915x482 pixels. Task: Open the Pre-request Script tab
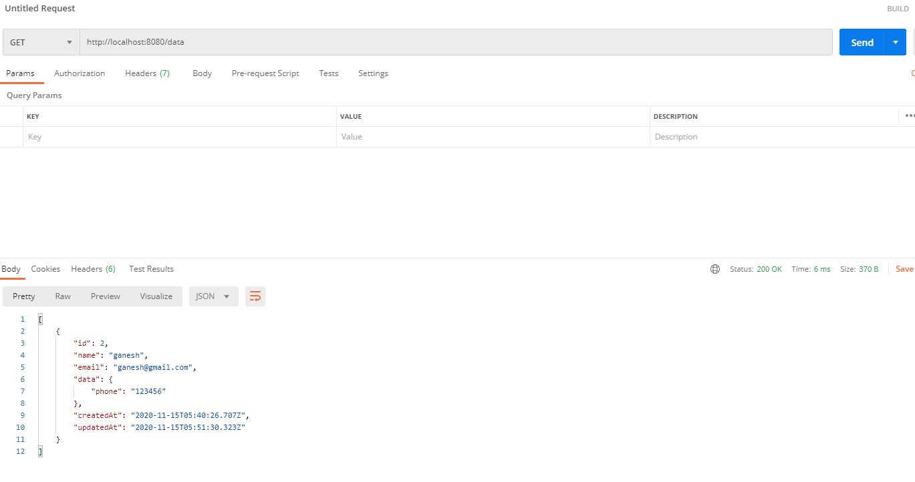[265, 73]
